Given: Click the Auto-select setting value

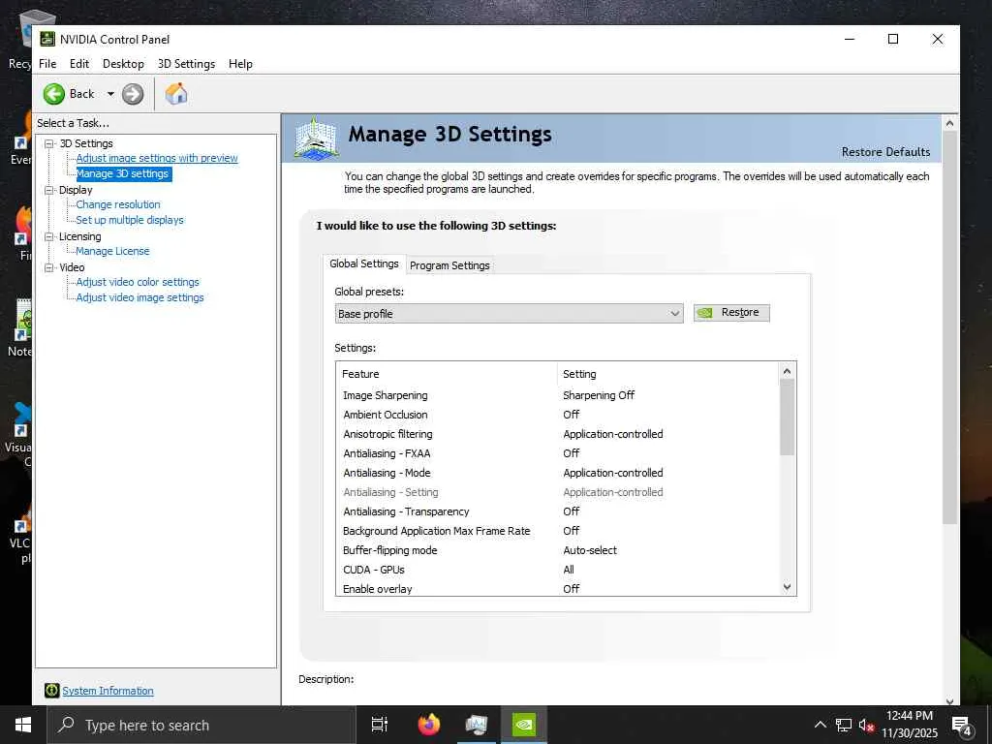Looking at the screenshot, I should click(590, 550).
